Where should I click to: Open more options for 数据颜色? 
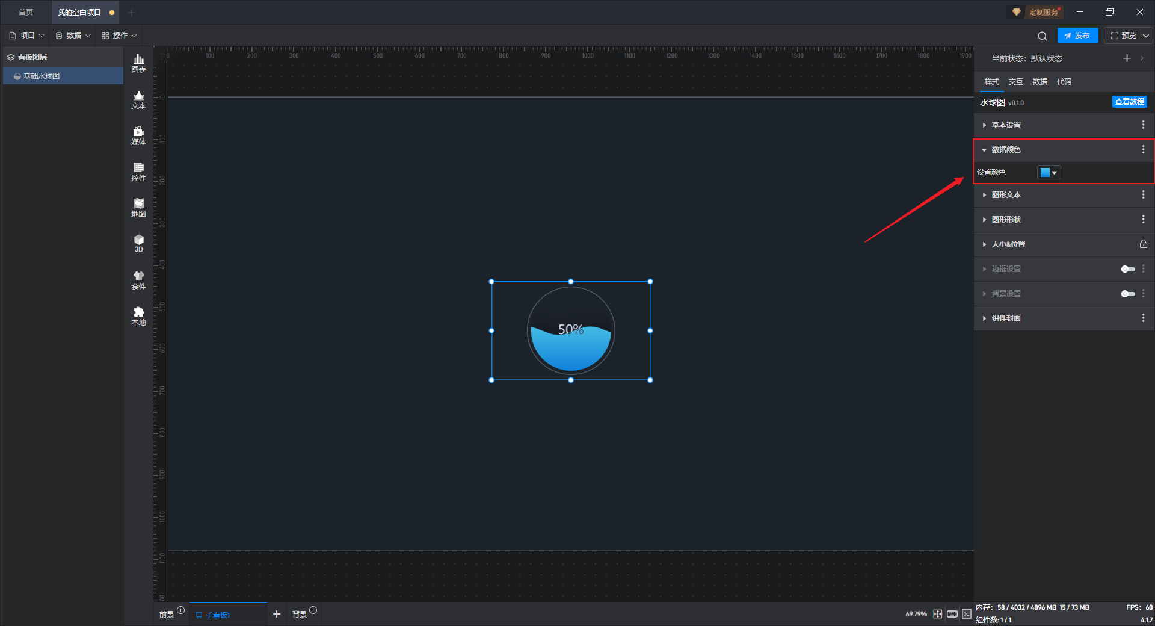pos(1143,149)
